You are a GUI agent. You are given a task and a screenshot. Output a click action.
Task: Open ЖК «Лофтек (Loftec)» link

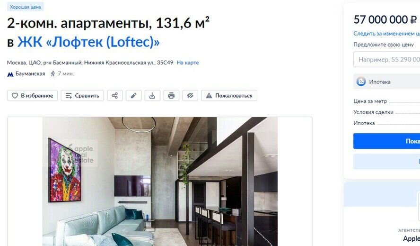[88, 42]
